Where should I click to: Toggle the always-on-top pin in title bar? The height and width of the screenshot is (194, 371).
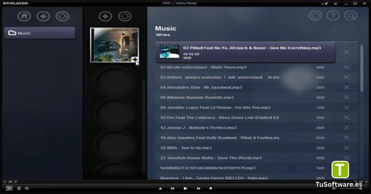(325, 3)
